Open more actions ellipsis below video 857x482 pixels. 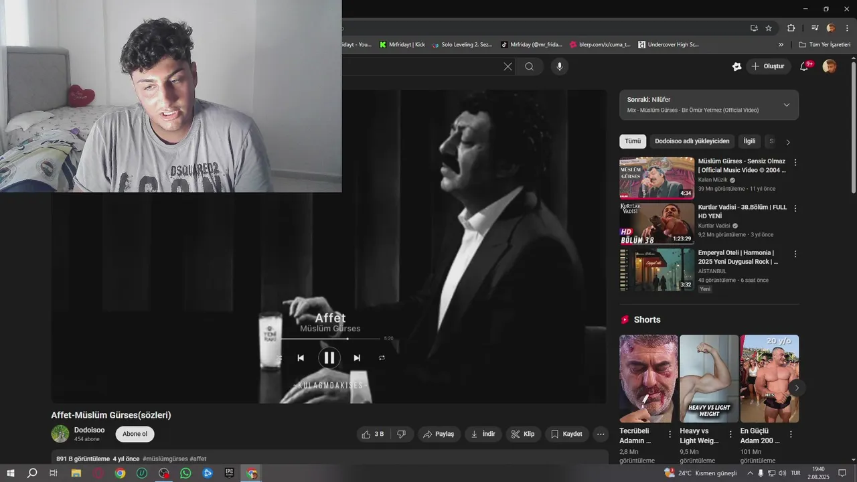click(601, 434)
